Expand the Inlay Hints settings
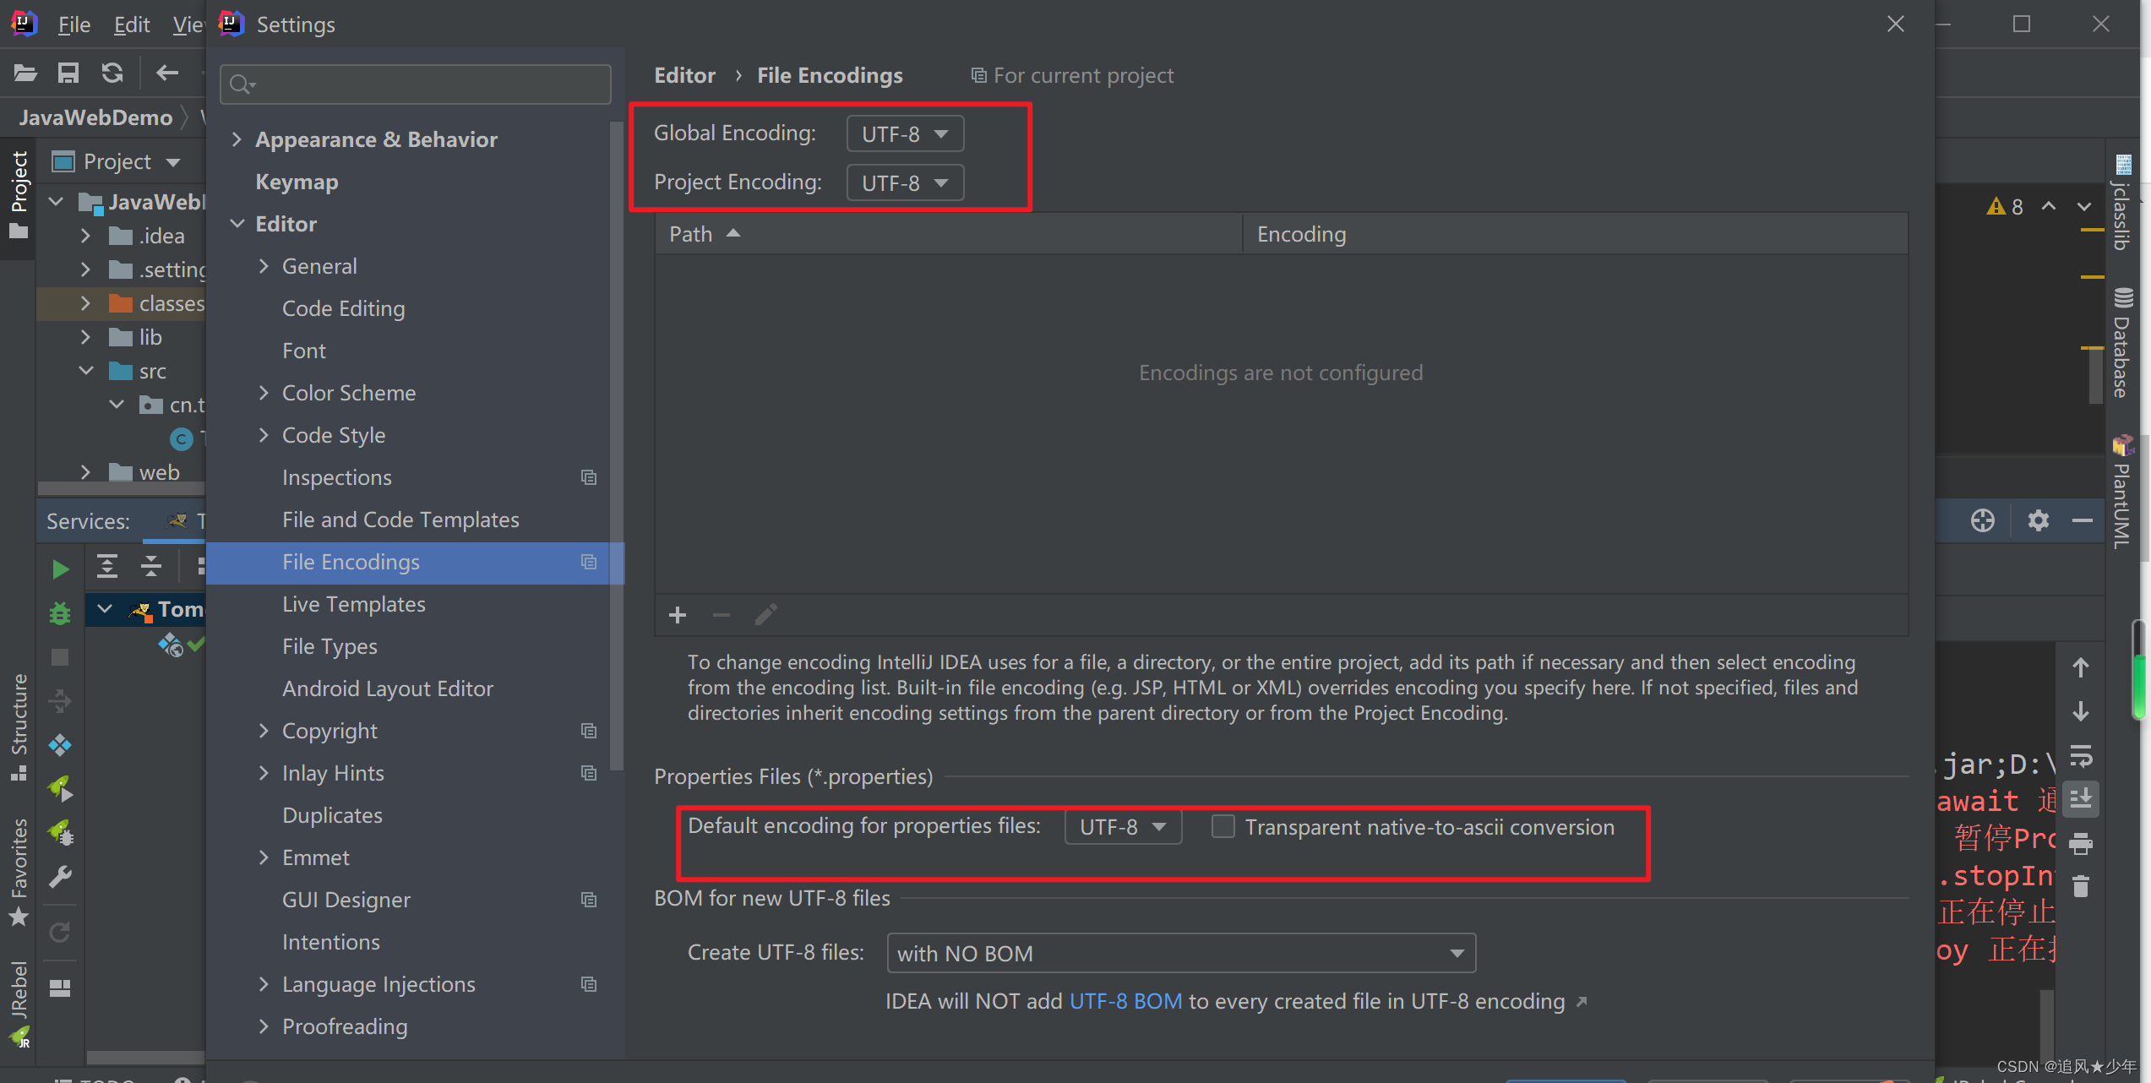The height and width of the screenshot is (1083, 2151). click(x=263, y=772)
